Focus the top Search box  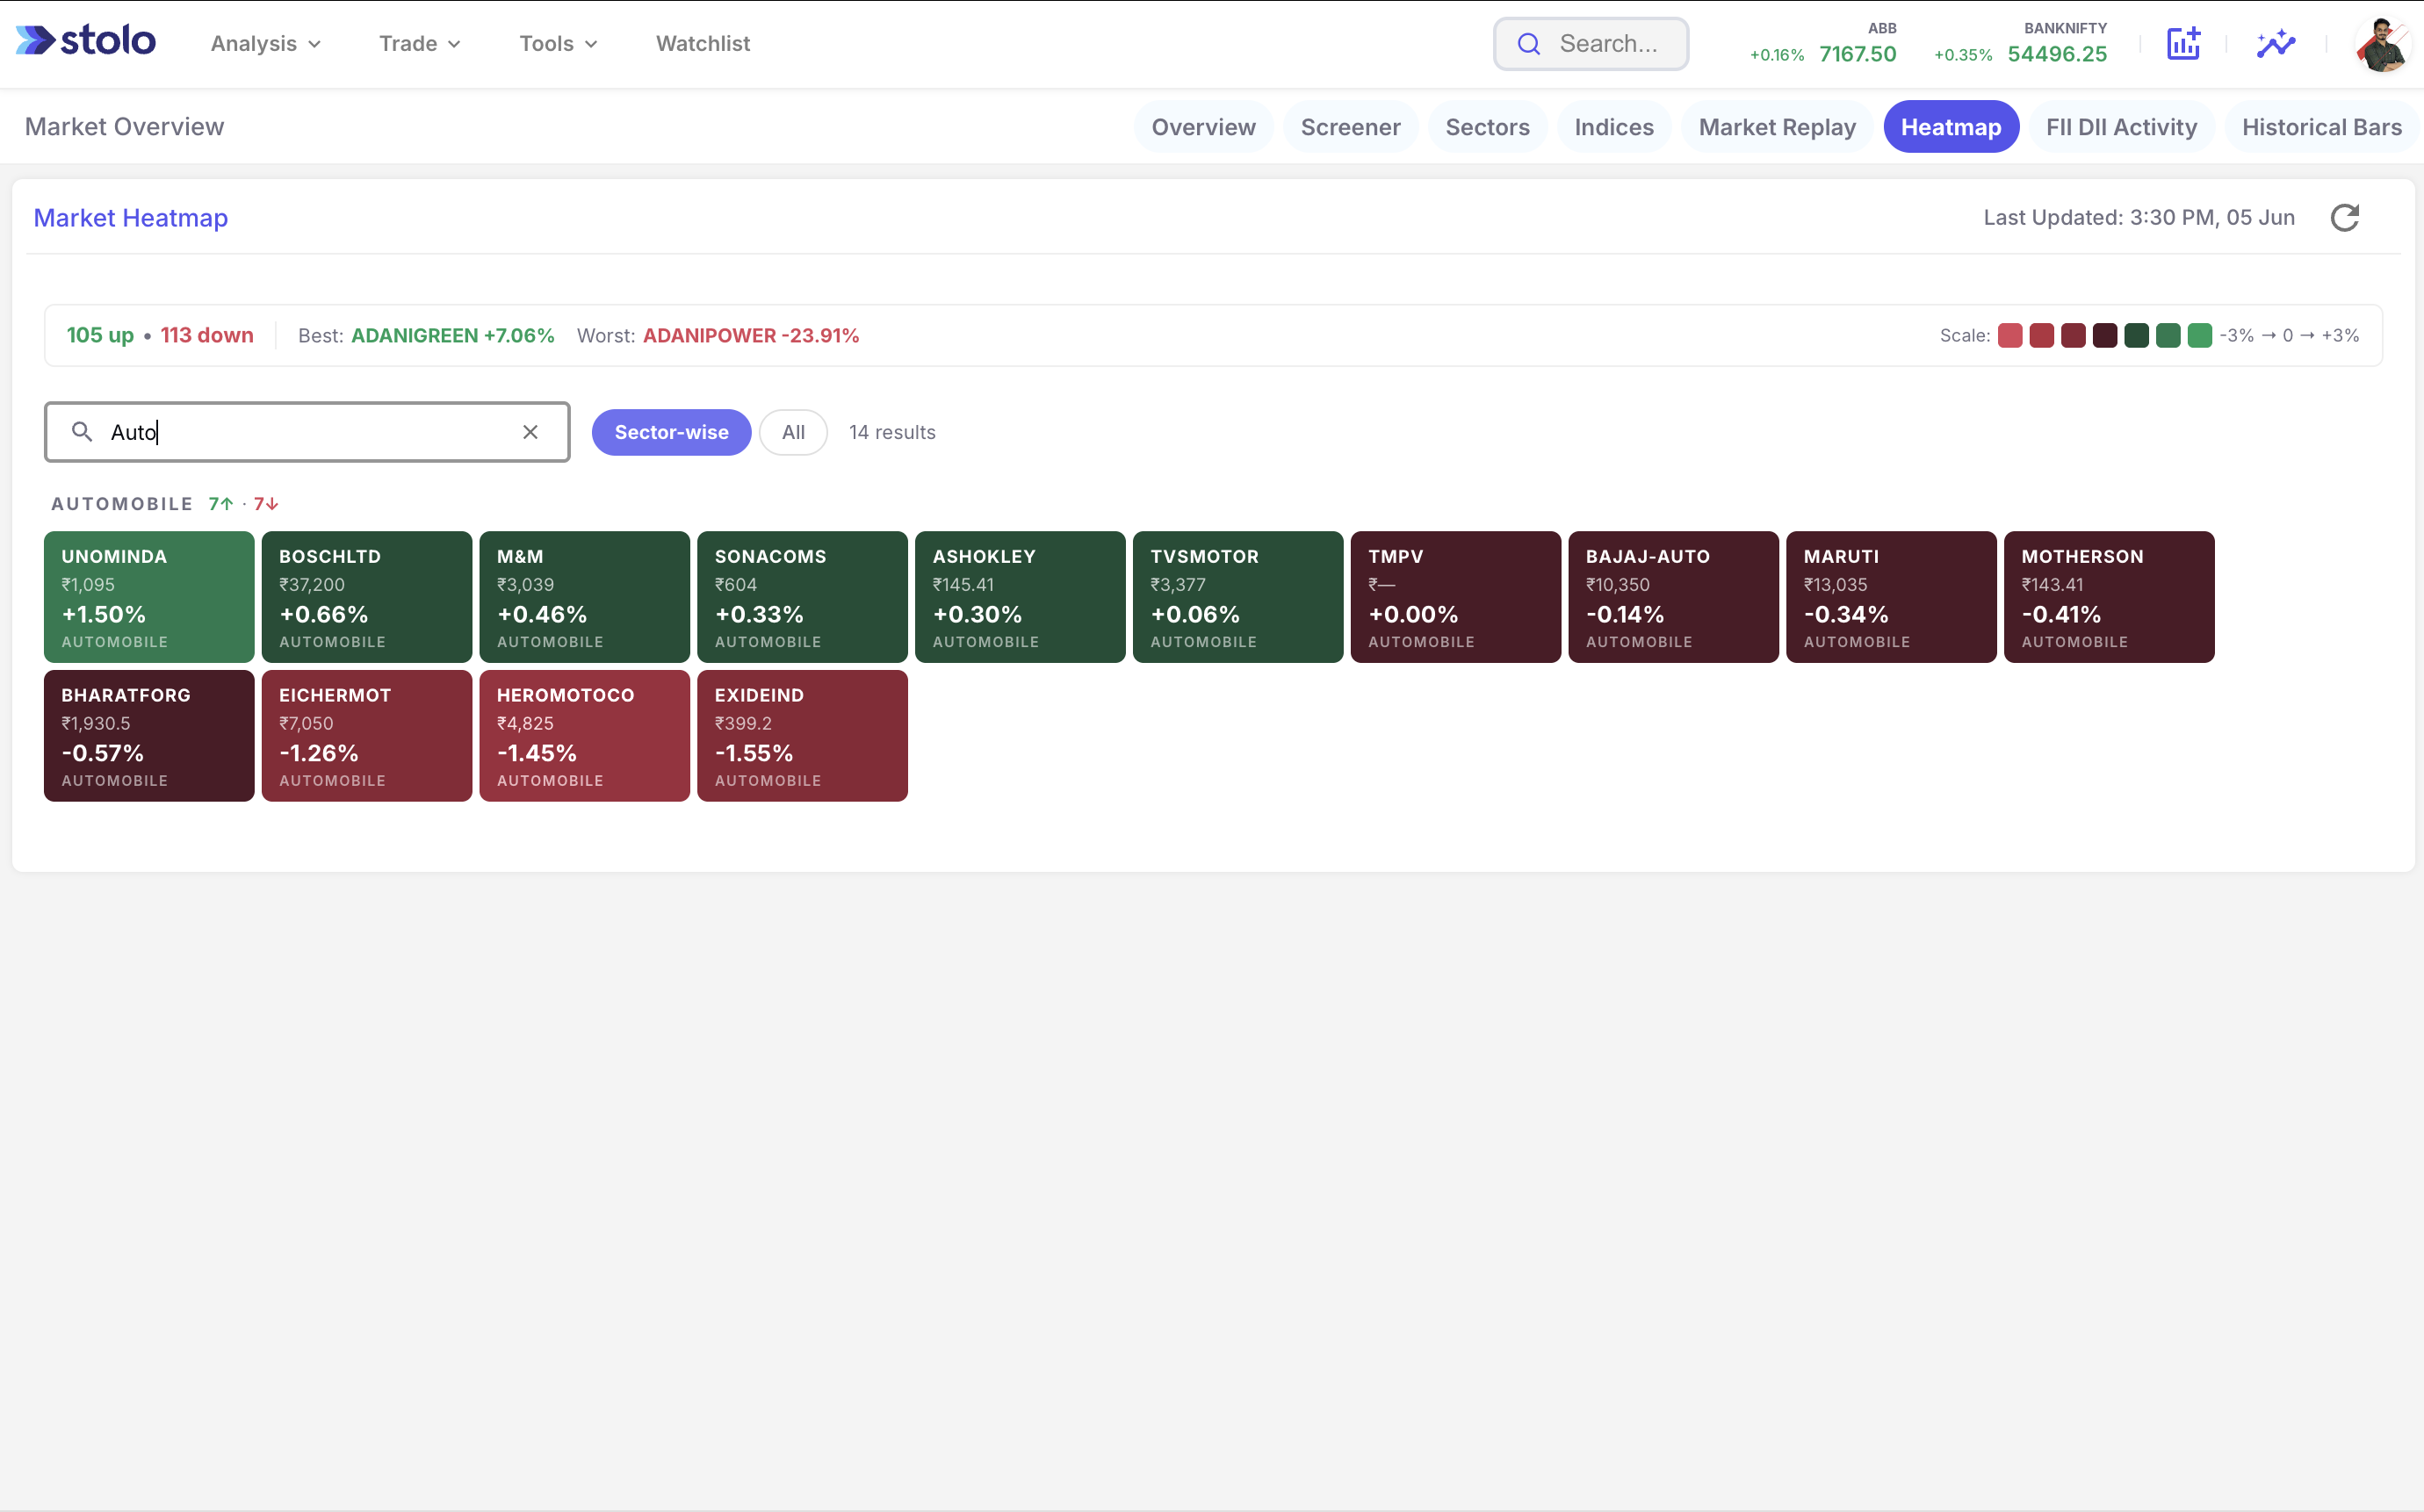click(x=1590, y=44)
